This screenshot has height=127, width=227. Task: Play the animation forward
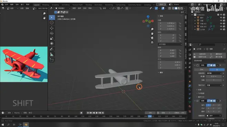[x=97, y=113]
